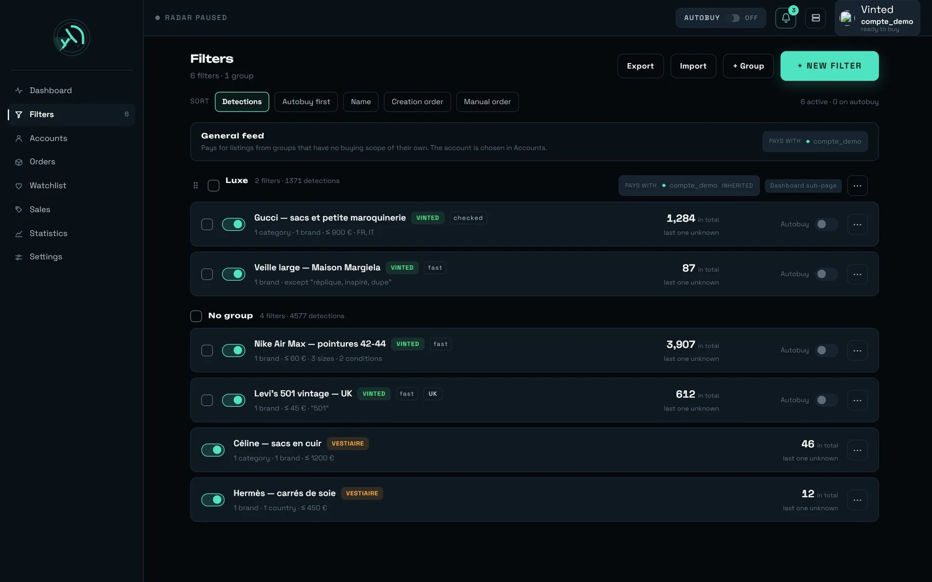Click the Import button
This screenshot has height=582, width=932.
pos(693,66)
